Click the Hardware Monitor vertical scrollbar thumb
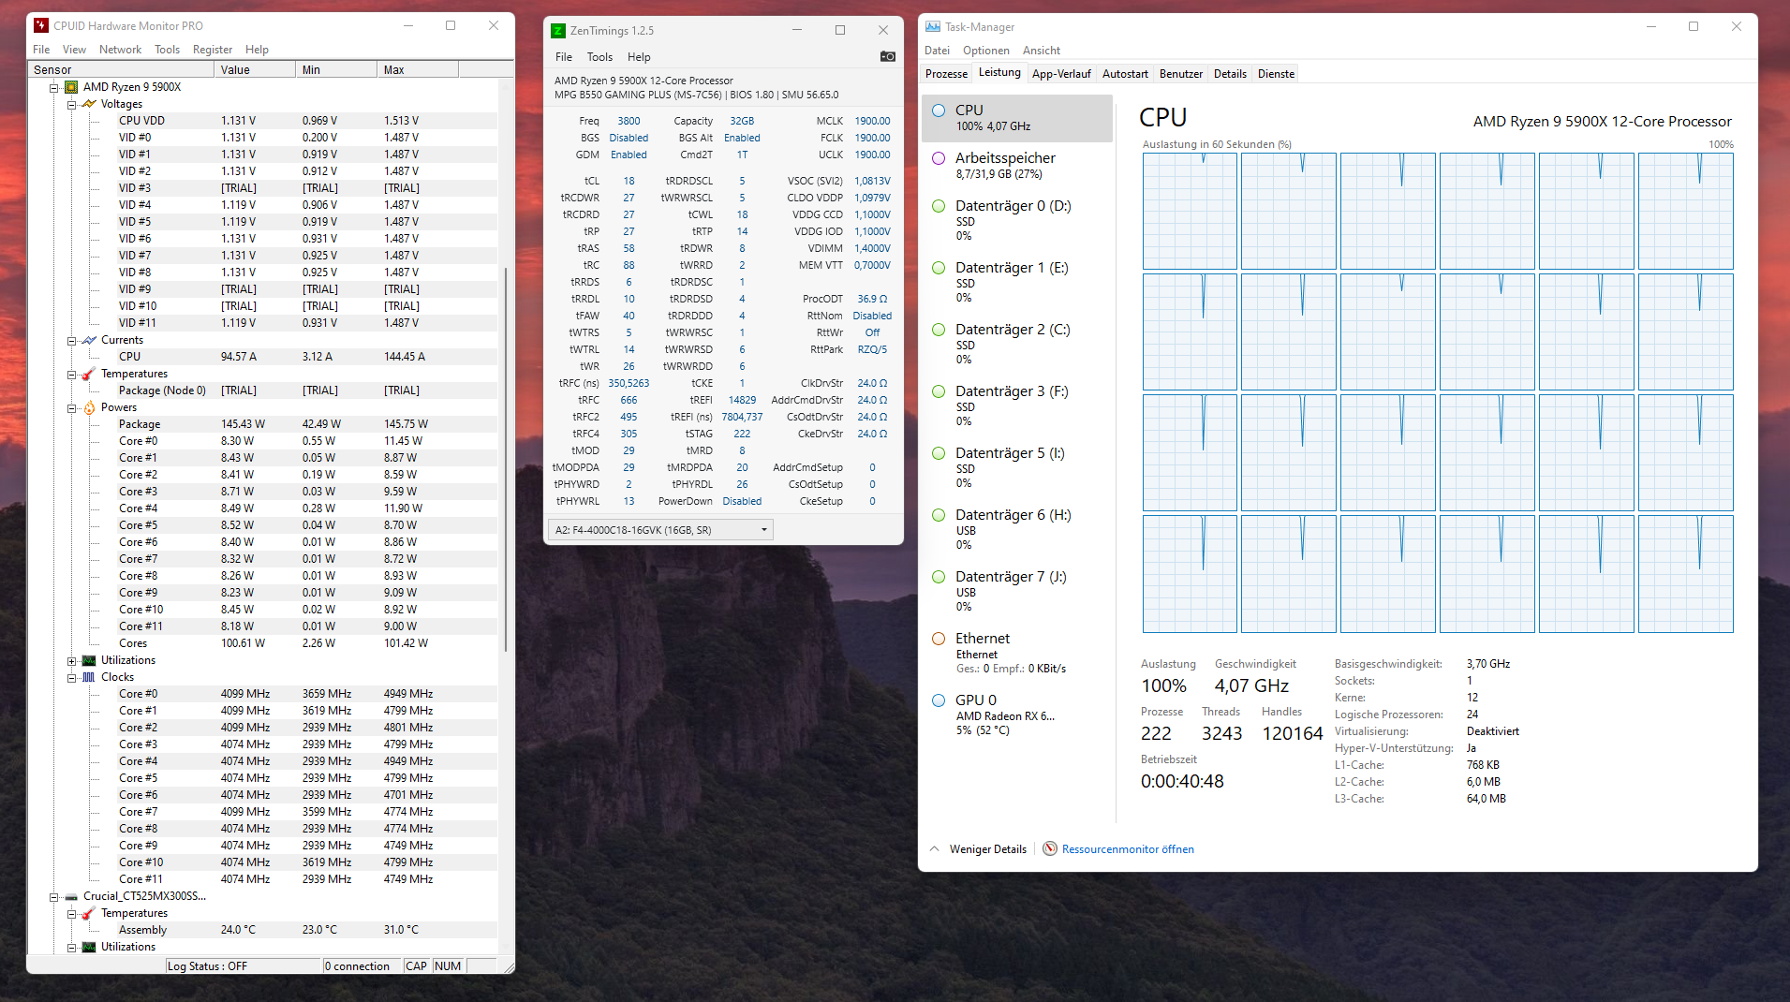Screen dimensions: 1790x1002 click(x=506, y=459)
